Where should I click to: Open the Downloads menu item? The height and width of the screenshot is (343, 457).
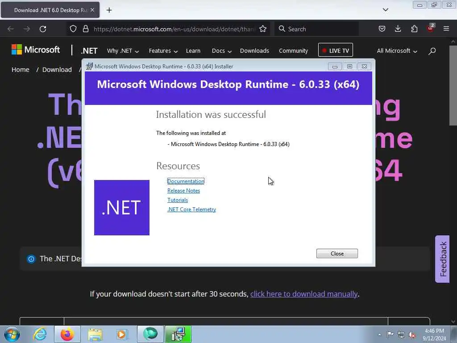[x=254, y=51]
